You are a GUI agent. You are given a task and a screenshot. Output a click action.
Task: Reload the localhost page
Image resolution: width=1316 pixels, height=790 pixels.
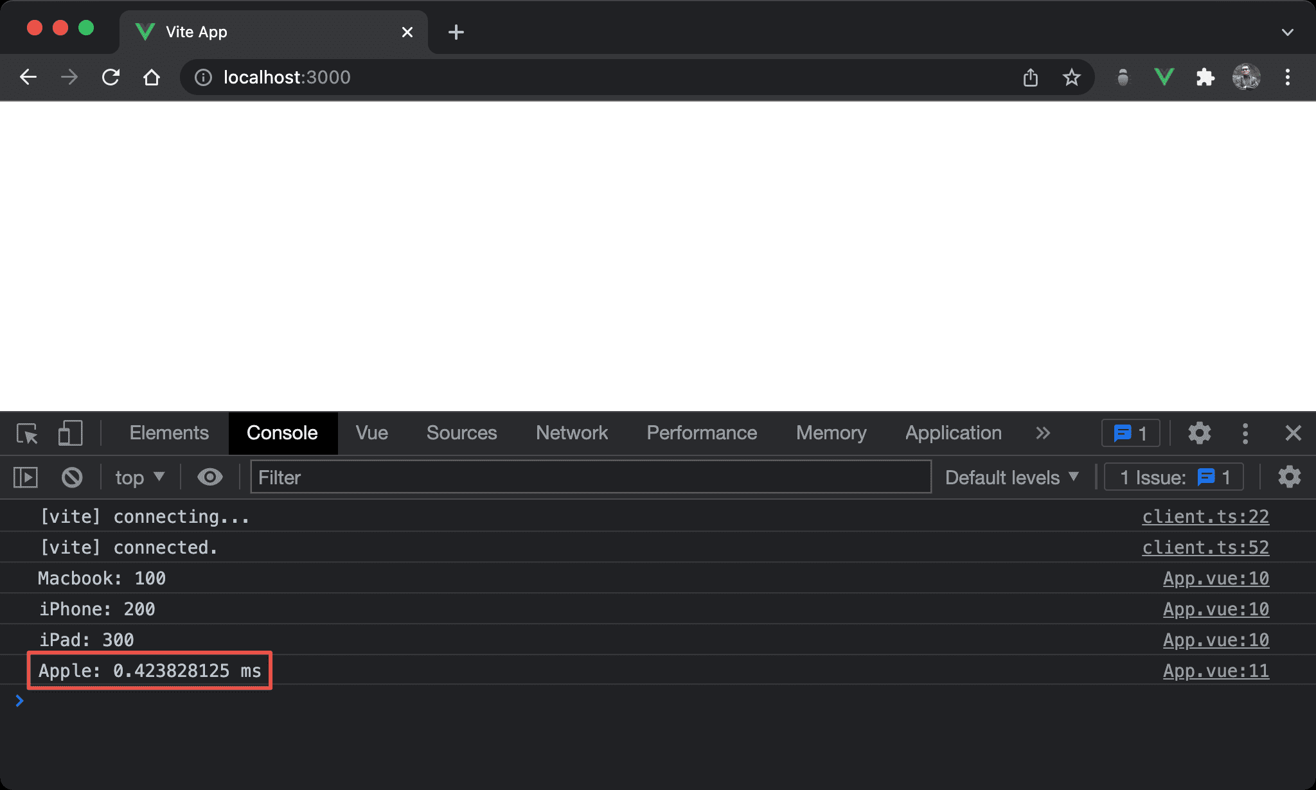(x=111, y=78)
